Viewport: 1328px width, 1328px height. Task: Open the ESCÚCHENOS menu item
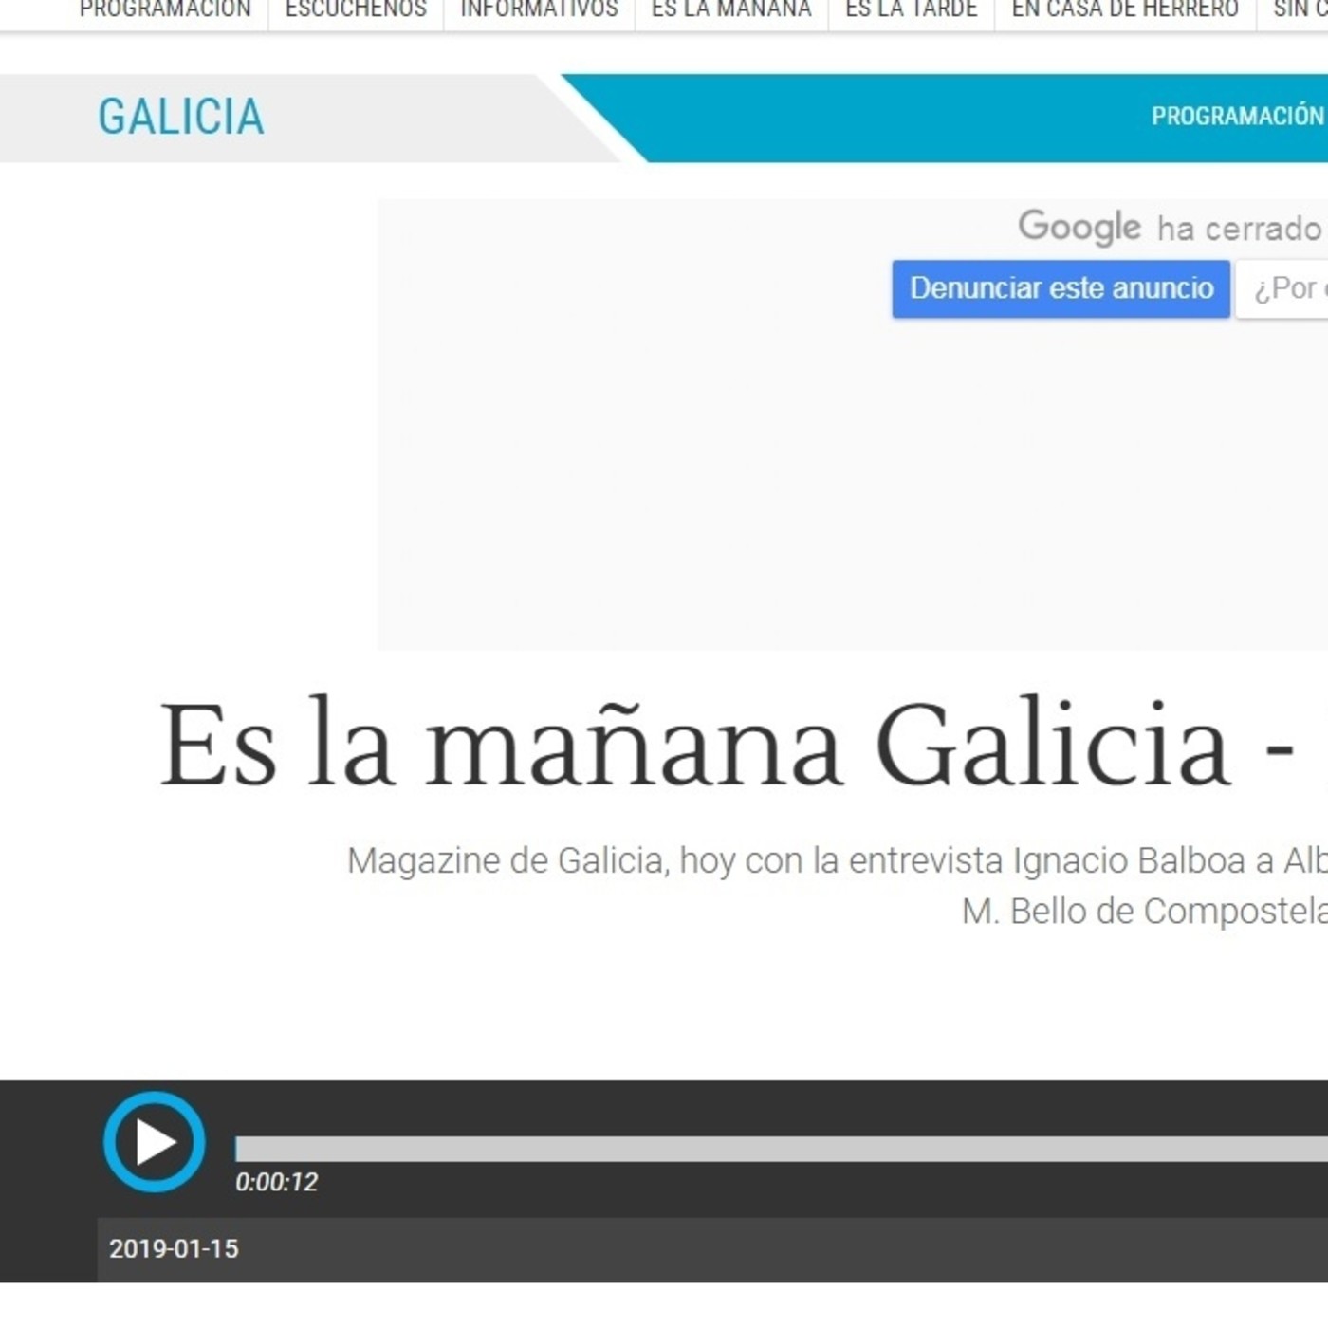[356, 10]
